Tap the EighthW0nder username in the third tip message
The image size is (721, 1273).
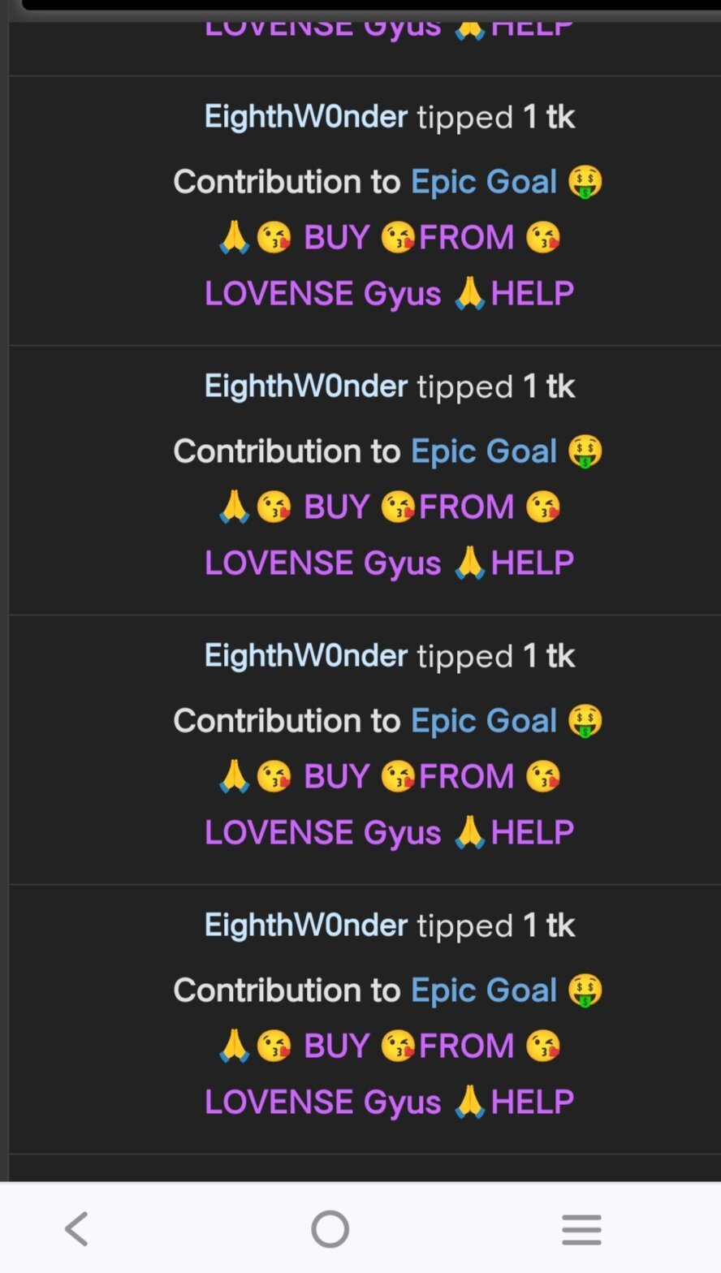(x=305, y=656)
